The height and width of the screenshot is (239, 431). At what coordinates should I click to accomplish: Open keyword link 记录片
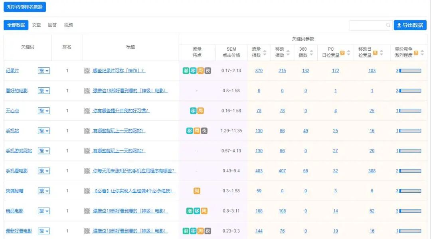pos(12,71)
